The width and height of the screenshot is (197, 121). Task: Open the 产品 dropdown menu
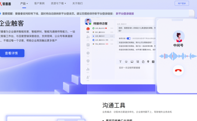(24, 4)
